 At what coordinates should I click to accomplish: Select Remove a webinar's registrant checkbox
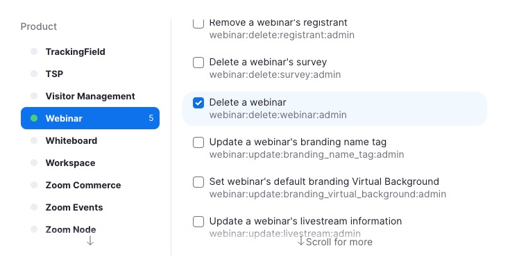coord(198,24)
